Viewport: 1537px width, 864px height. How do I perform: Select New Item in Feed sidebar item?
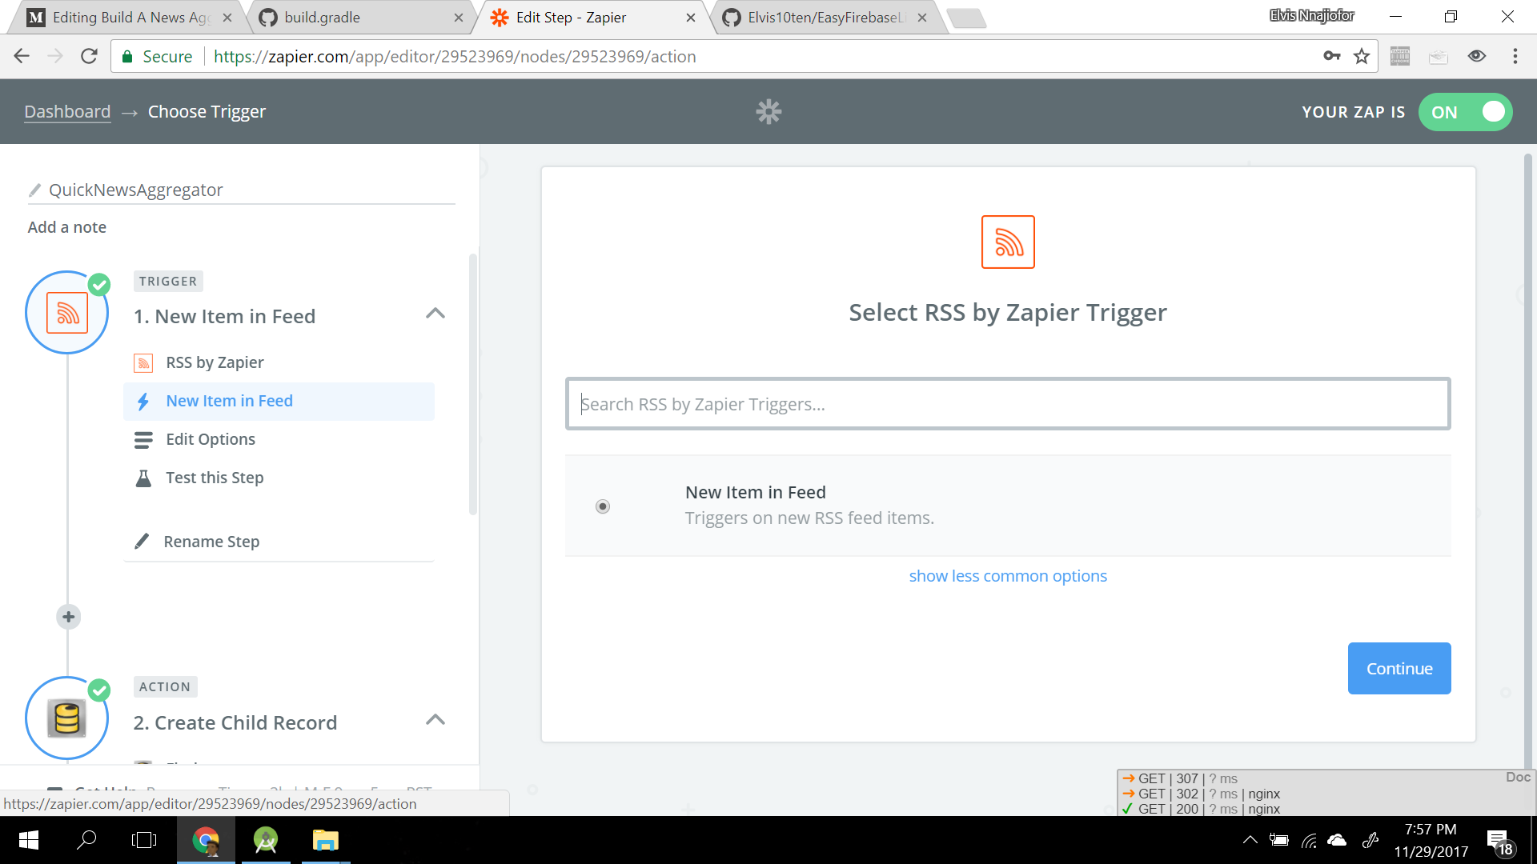[279, 402]
